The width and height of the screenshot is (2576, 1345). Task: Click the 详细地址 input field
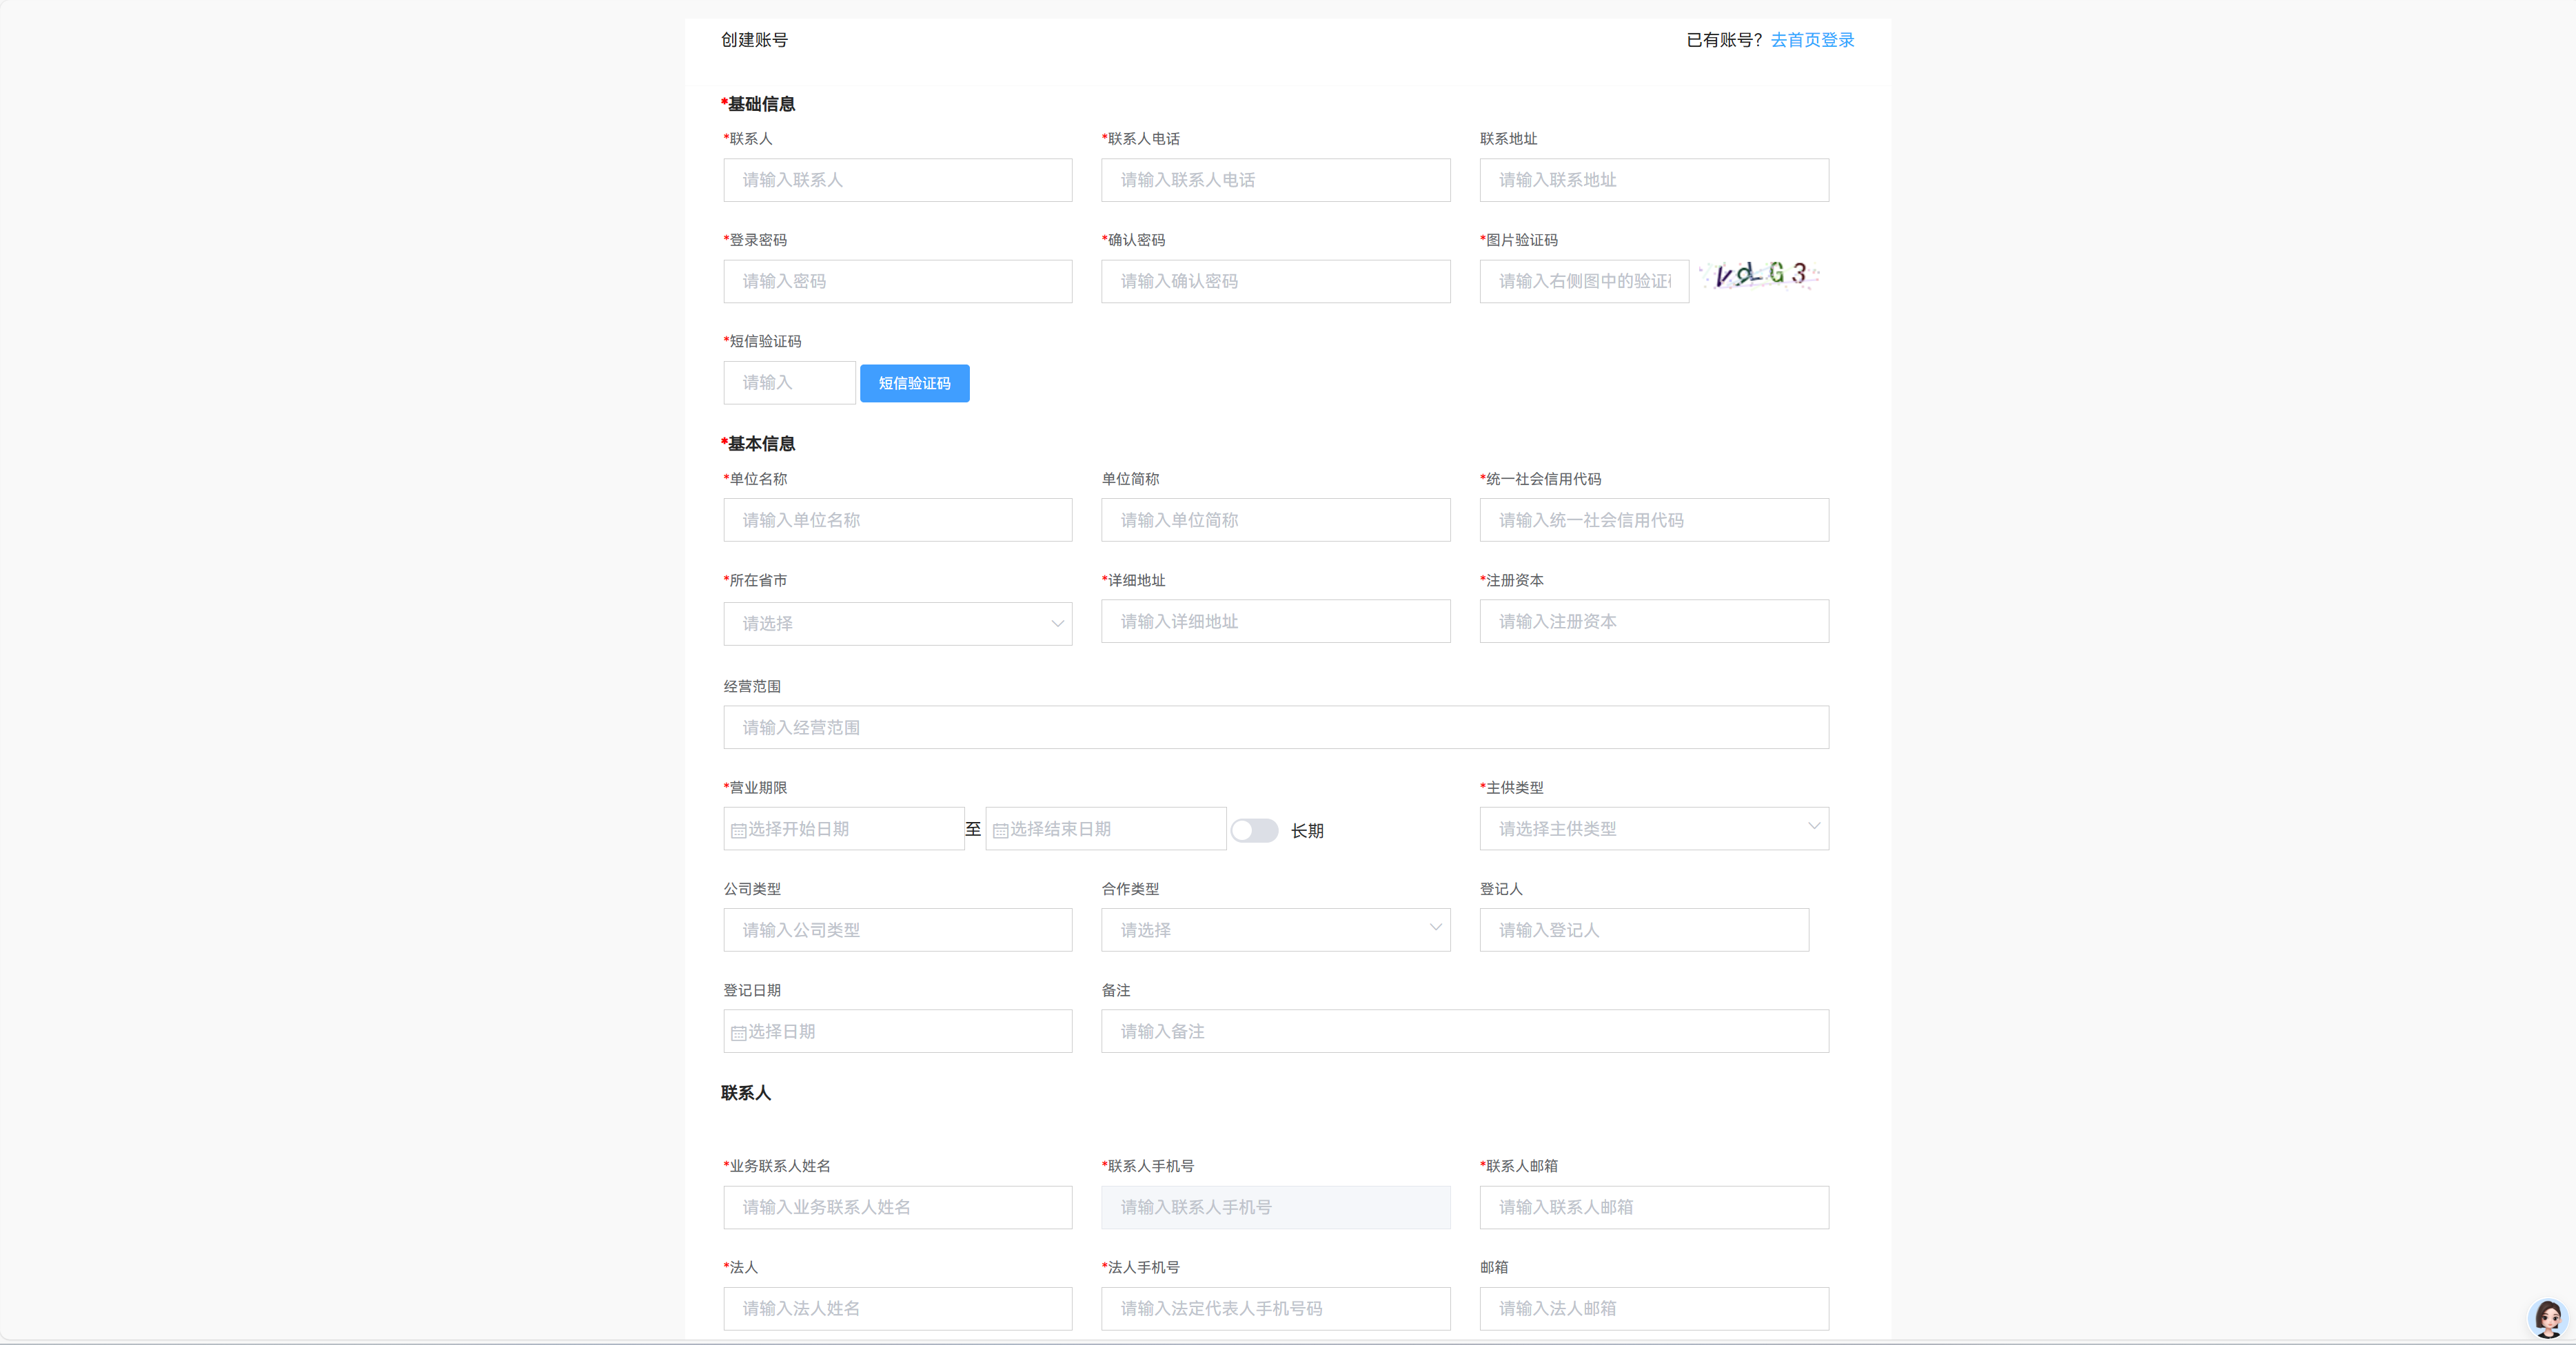(x=1276, y=622)
